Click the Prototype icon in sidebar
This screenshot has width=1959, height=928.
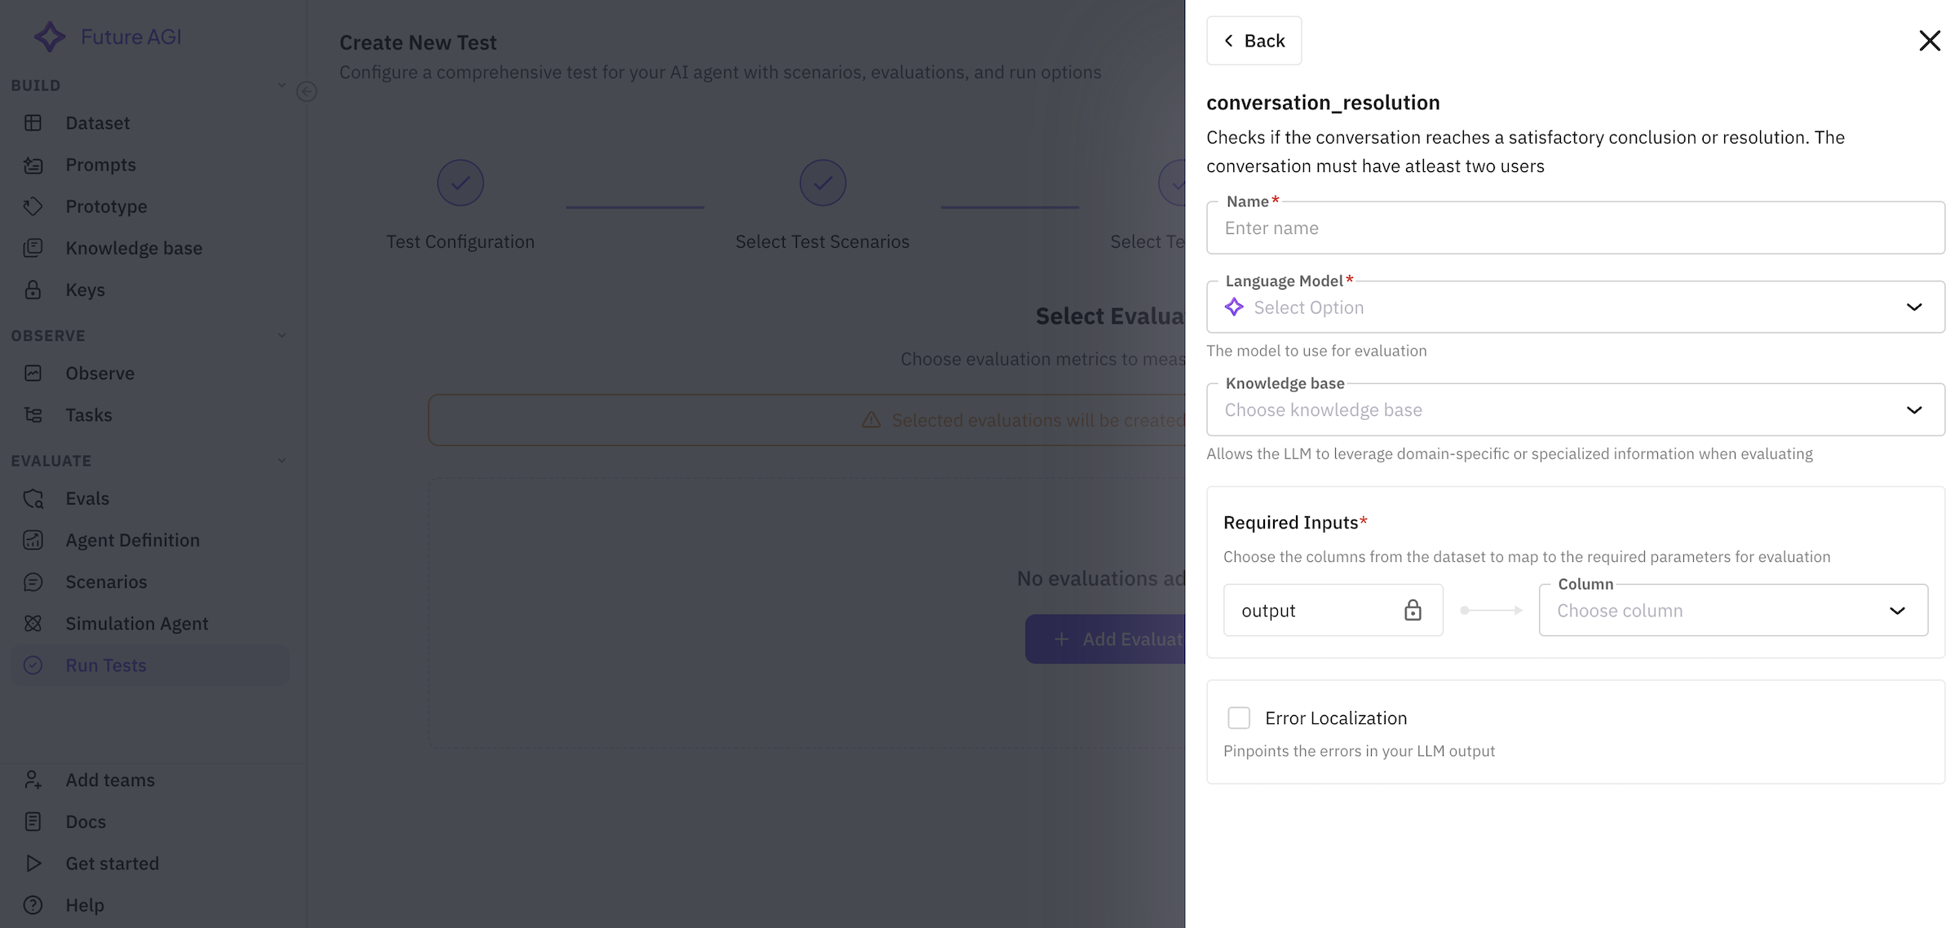click(x=33, y=206)
